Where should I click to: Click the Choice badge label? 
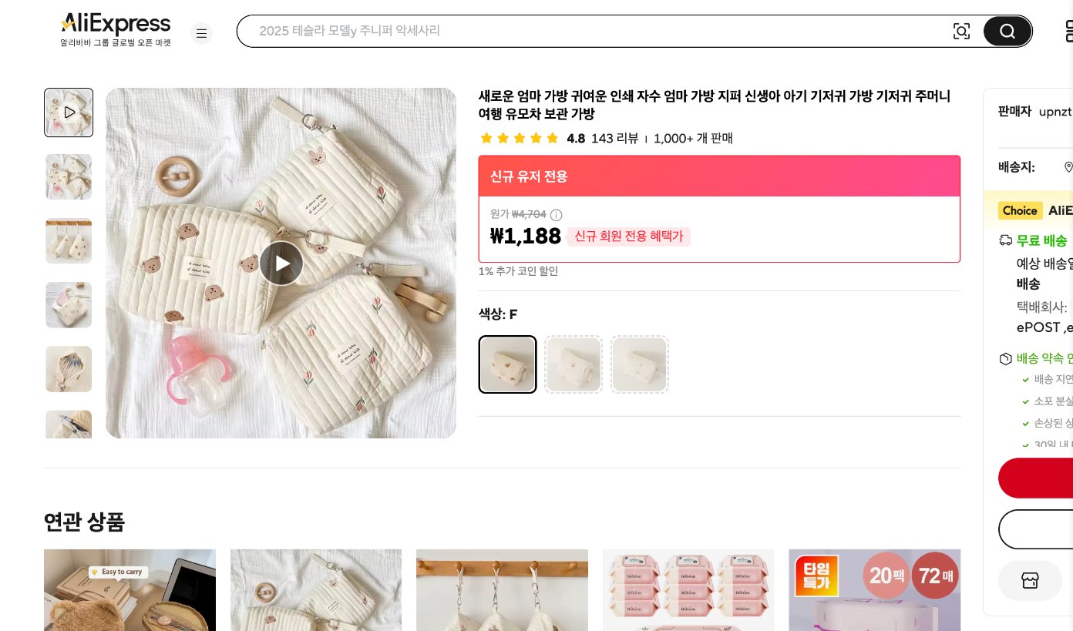pos(1019,210)
